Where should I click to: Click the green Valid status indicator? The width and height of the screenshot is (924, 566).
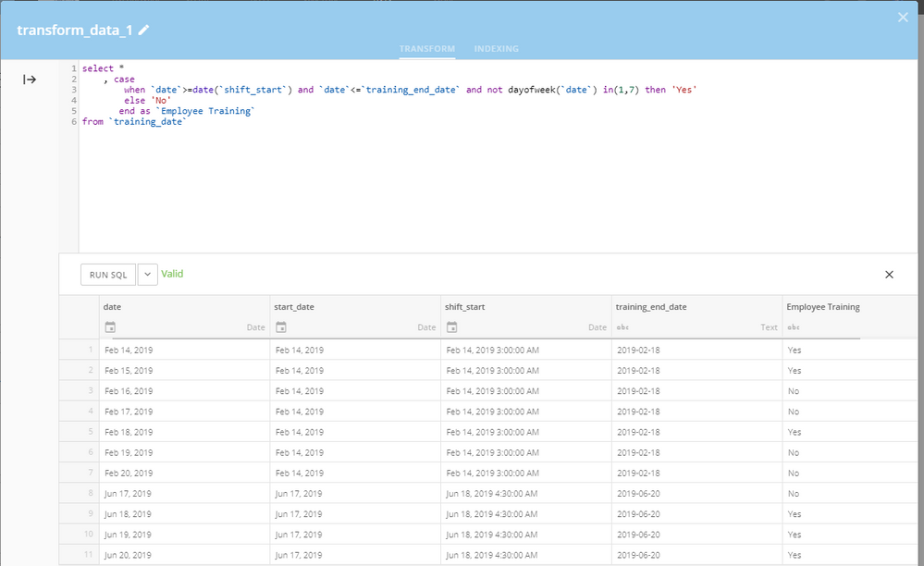coord(173,274)
